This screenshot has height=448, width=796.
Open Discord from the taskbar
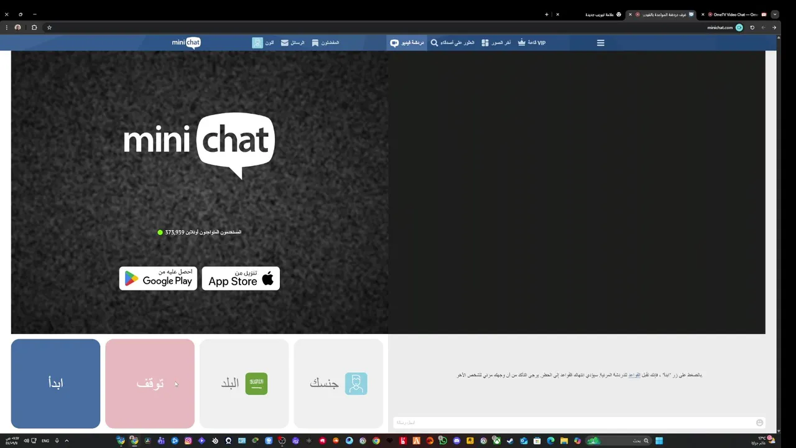[456, 441]
